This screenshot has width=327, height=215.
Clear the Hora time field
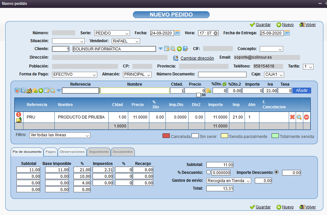(216, 33)
